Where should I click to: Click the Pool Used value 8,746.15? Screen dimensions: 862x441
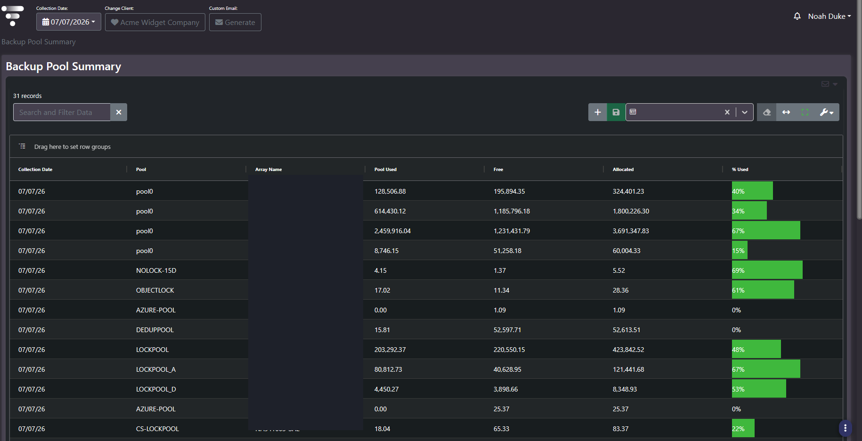click(x=386, y=251)
